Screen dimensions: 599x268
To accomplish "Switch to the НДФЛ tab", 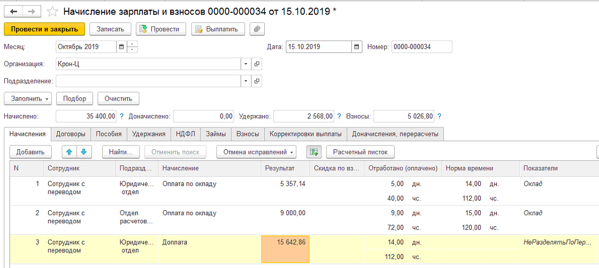I will pyautogui.click(x=186, y=134).
